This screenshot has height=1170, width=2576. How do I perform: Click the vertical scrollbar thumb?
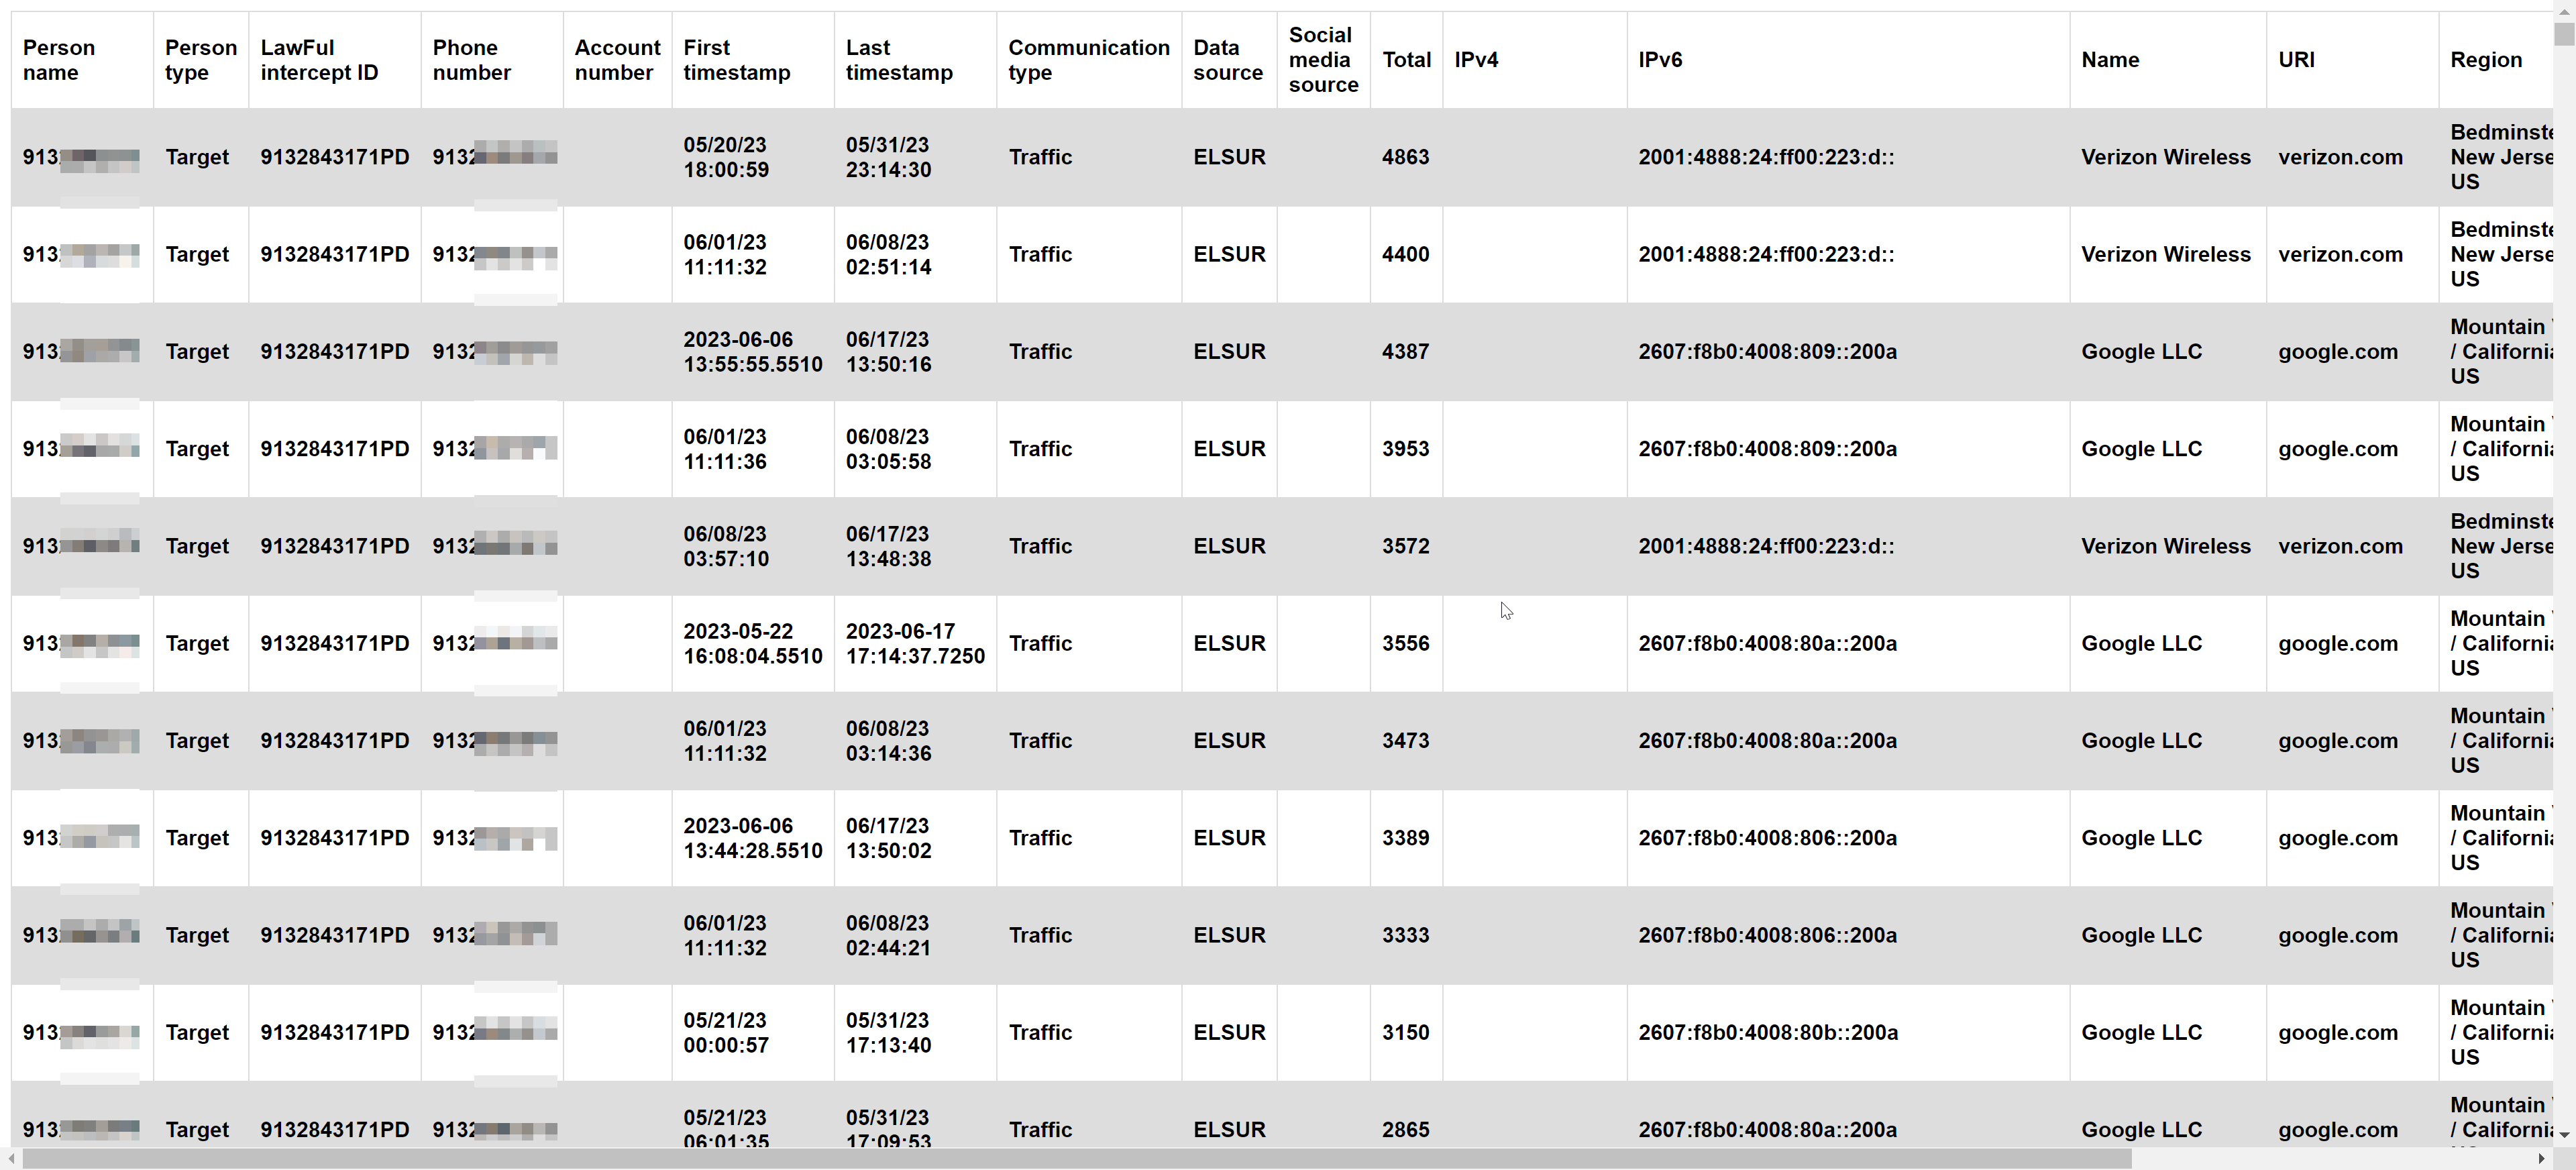(x=2564, y=33)
